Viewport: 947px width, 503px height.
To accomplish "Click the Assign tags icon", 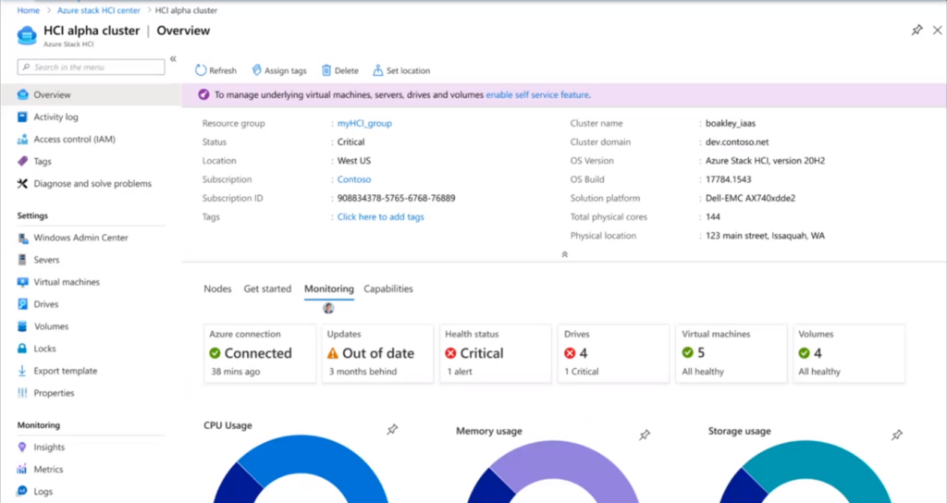I will [257, 70].
